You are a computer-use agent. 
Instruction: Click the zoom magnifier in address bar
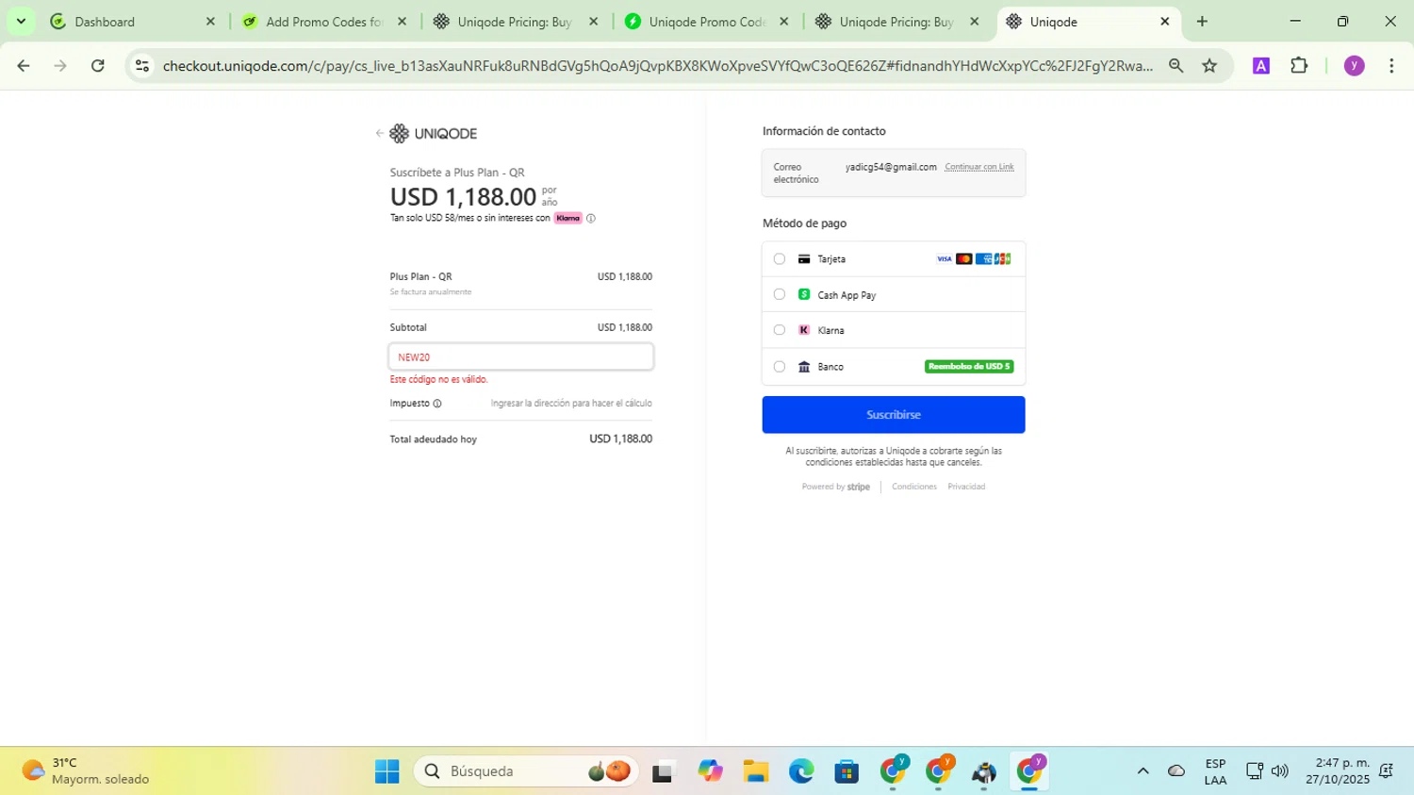point(1176,65)
